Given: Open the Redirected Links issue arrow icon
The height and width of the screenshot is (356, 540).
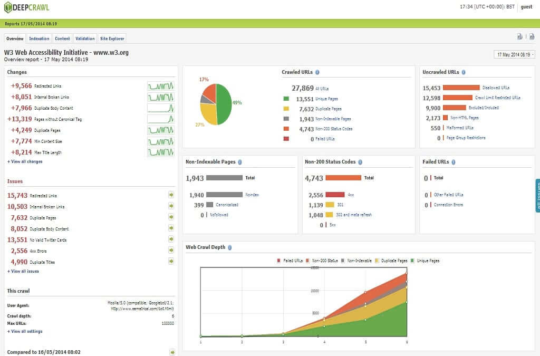Looking at the screenshot, I should (171, 195).
